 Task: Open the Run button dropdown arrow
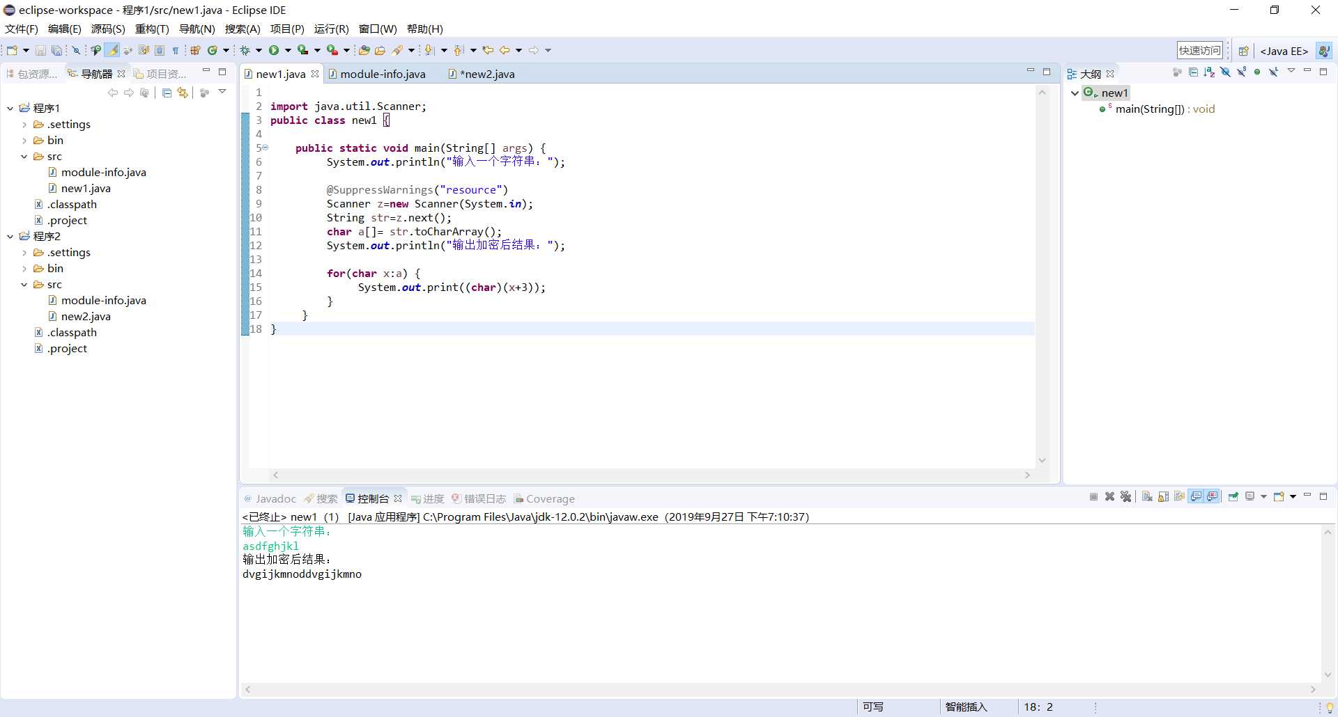click(288, 50)
